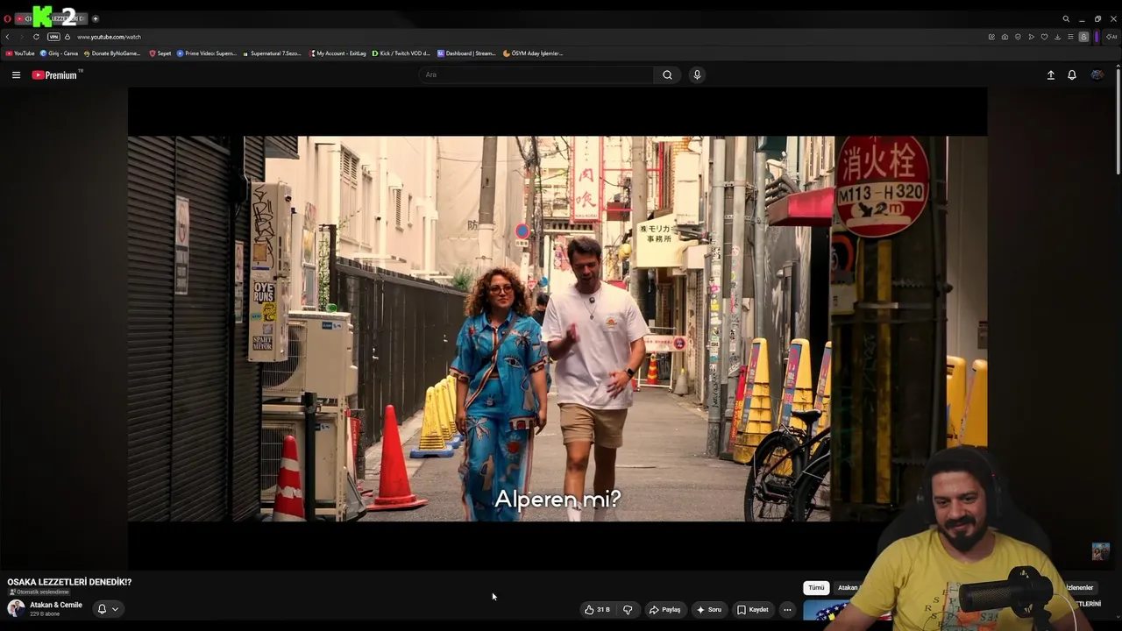The image size is (1122, 631).
Task: Save the video with Kaydet button
Action: pyautogui.click(x=753, y=610)
